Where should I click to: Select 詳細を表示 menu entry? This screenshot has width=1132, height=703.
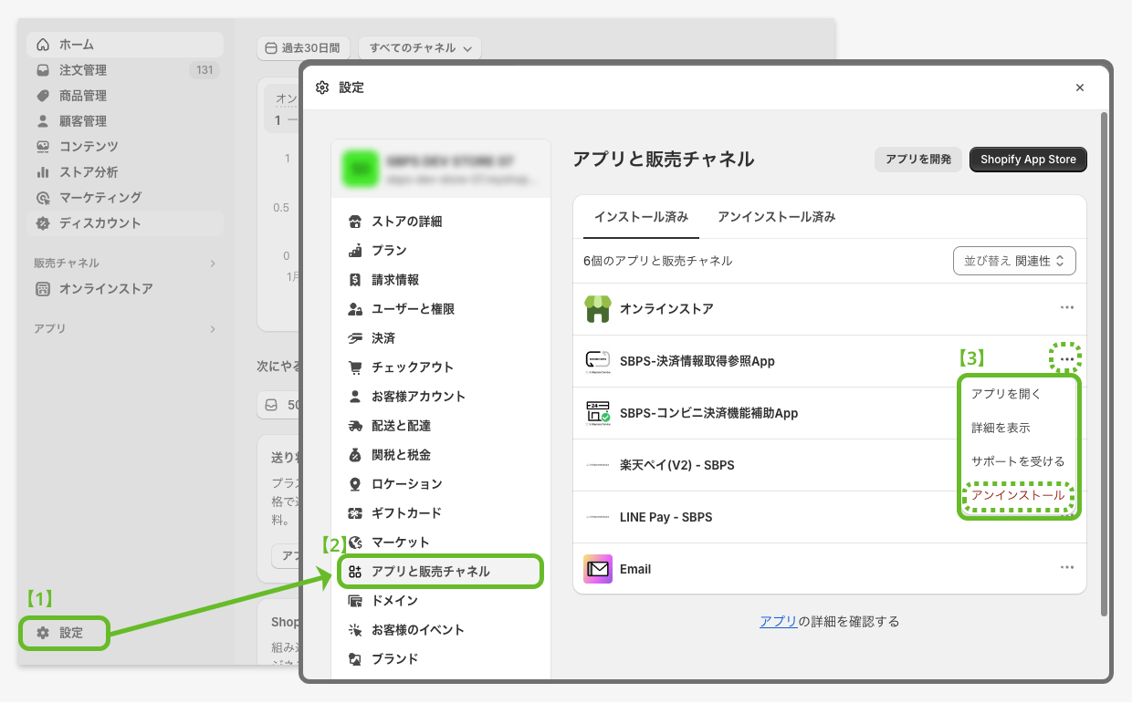tap(1001, 428)
